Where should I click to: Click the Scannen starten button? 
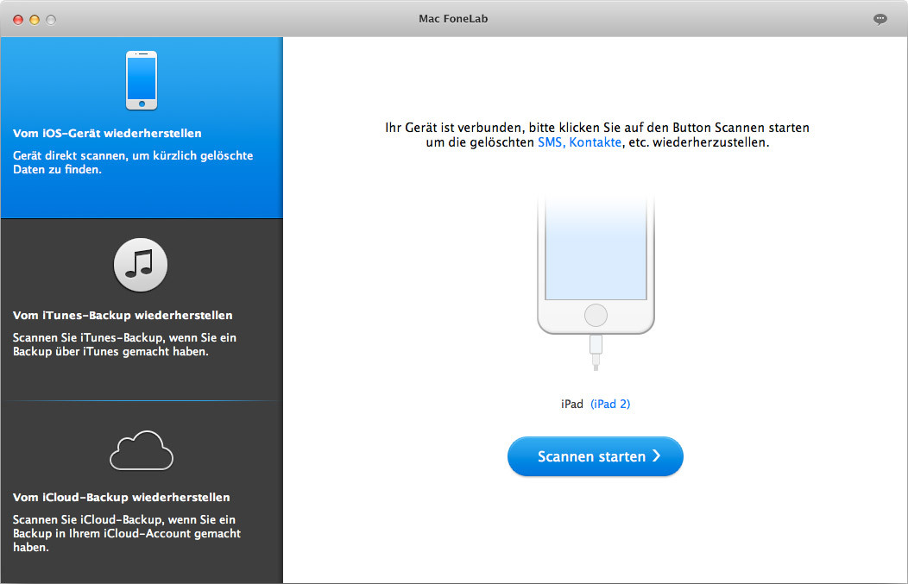[596, 456]
